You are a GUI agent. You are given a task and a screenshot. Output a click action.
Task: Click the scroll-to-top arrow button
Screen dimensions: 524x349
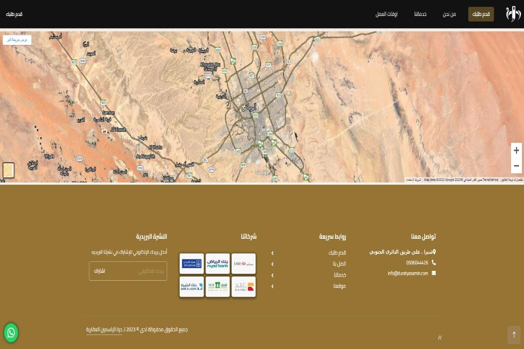click(x=514, y=335)
